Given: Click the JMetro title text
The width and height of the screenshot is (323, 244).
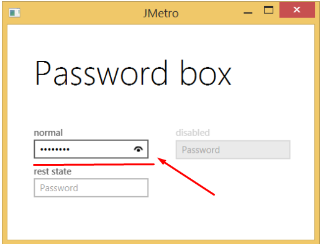Looking at the screenshot, I should 161,14.
